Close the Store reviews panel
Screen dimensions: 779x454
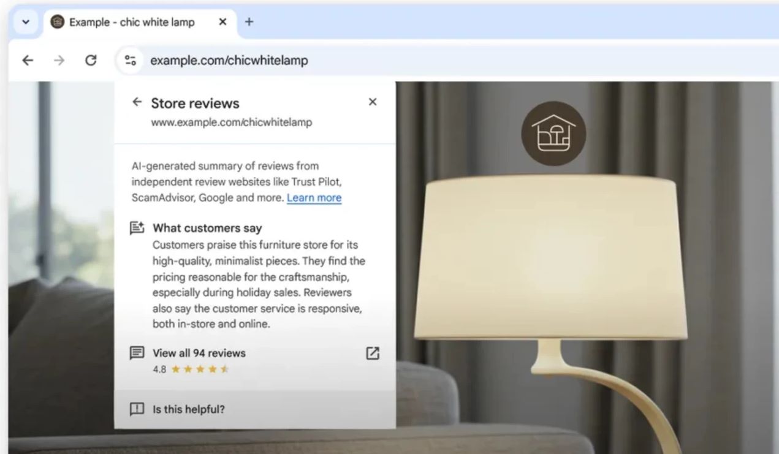coord(372,102)
